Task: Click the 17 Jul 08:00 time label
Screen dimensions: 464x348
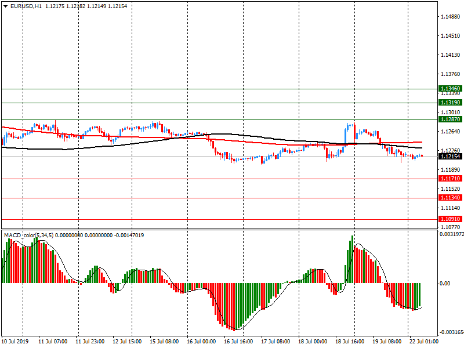Action: click(275, 341)
